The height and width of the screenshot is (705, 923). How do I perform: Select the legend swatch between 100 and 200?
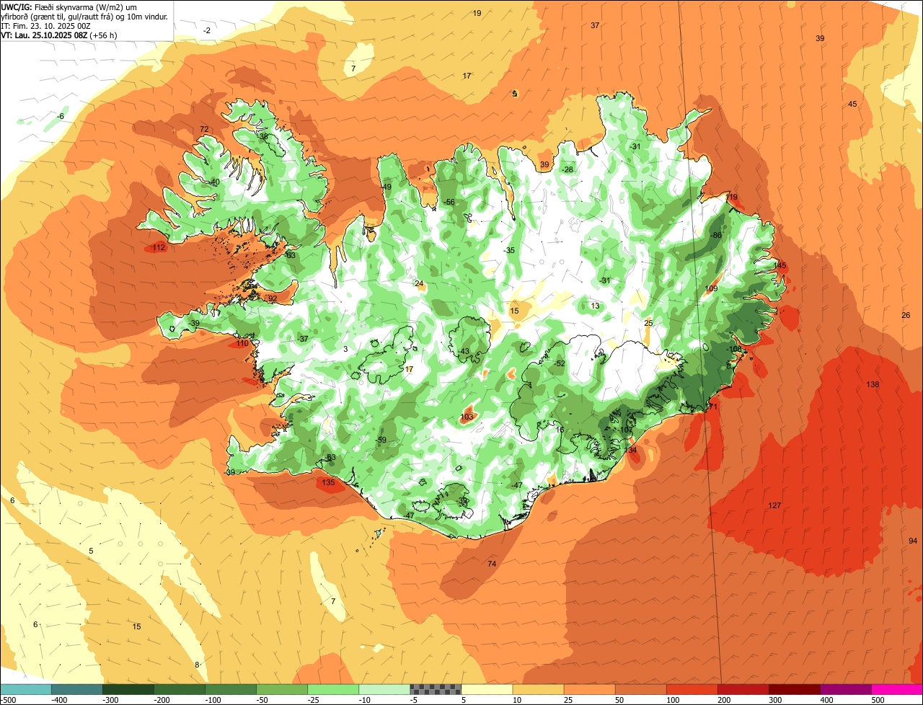tap(692, 689)
